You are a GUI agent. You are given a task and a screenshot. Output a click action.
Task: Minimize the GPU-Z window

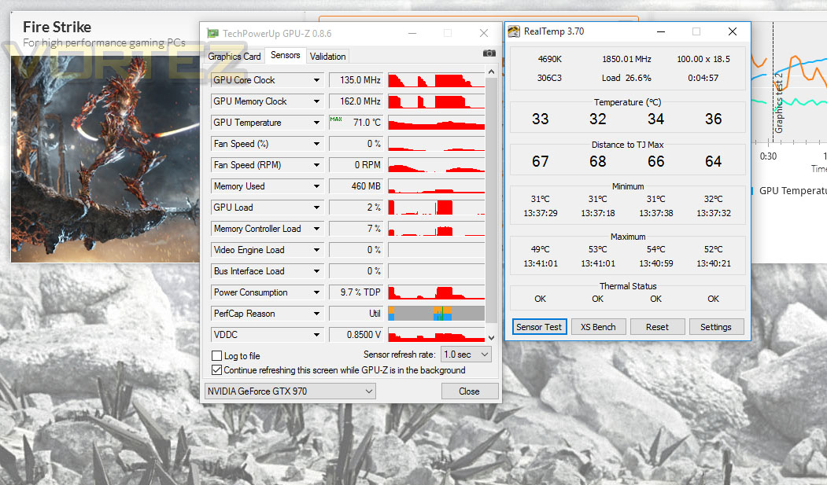[x=412, y=33]
